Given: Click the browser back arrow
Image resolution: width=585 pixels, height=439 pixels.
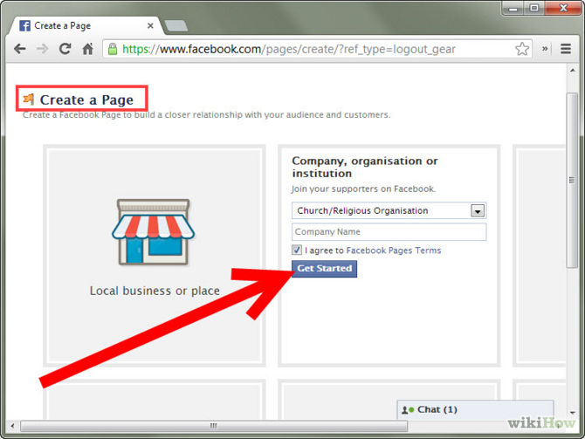Looking at the screenshot, I should pos(19,49).
